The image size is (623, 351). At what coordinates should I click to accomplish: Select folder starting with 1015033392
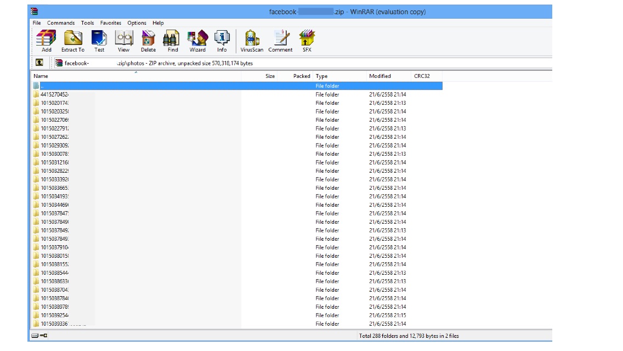237,179
